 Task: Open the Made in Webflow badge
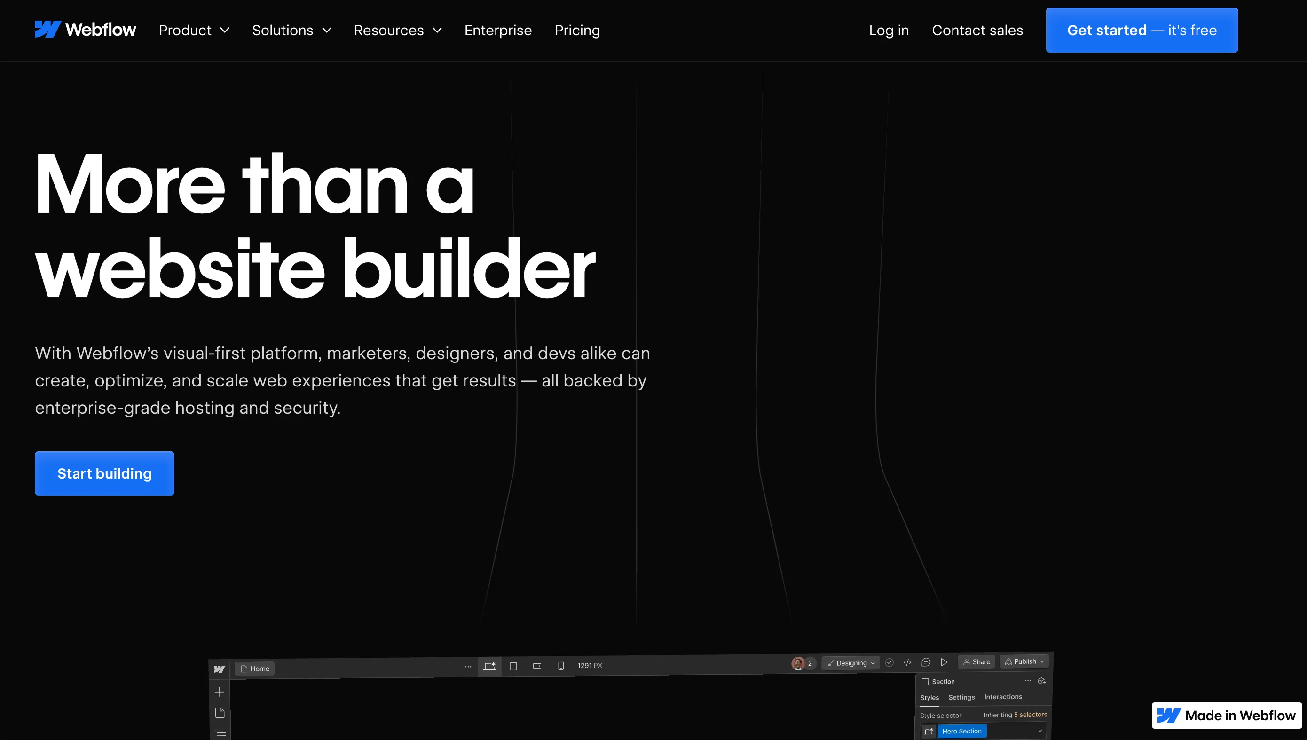1227,716
